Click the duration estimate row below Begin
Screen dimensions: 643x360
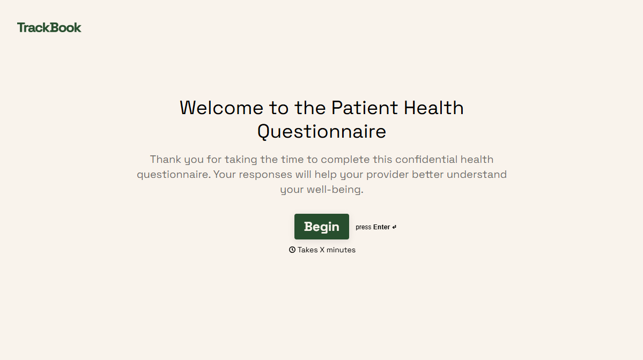pyautogui.click(x=322, y=250)
